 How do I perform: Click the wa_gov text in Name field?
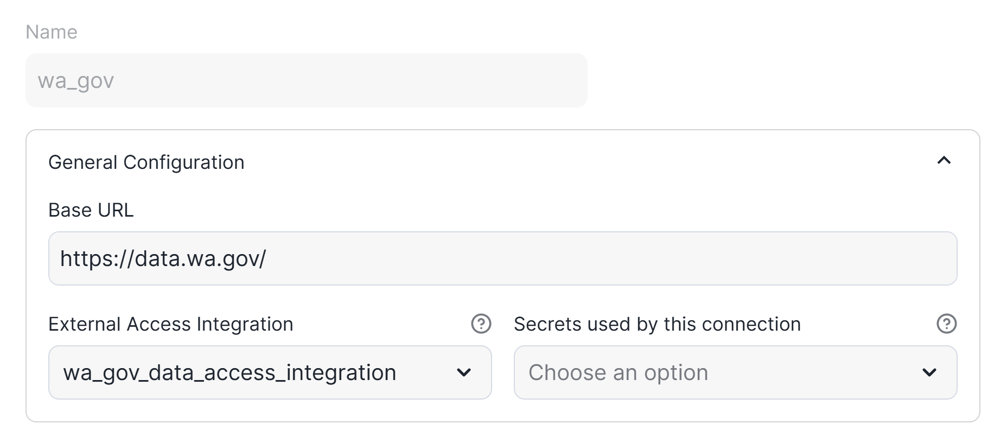click(x=75, y=81)
